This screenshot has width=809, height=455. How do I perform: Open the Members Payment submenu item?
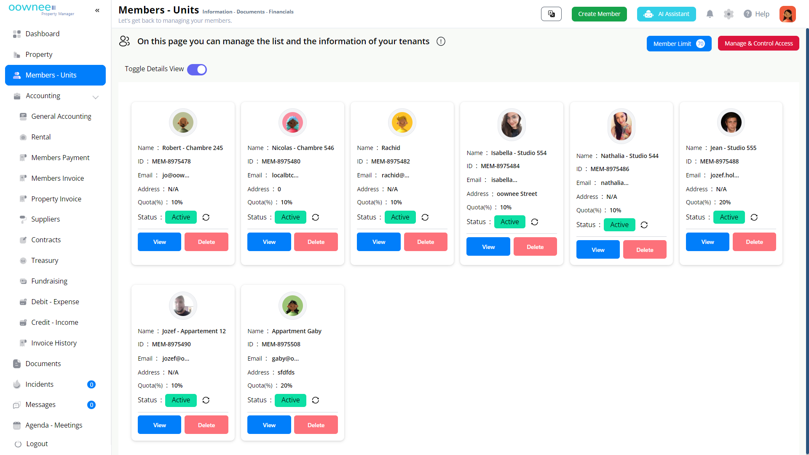[x=61, y=157]
